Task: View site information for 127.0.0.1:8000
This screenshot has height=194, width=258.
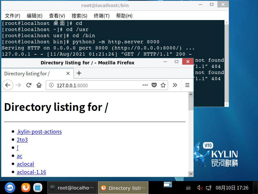Action: tap(52, 85)
